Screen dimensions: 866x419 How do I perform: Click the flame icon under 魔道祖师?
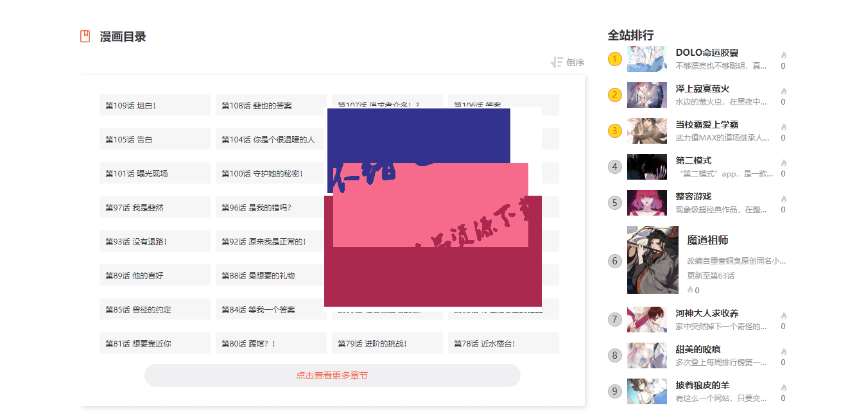coord(690,290)
